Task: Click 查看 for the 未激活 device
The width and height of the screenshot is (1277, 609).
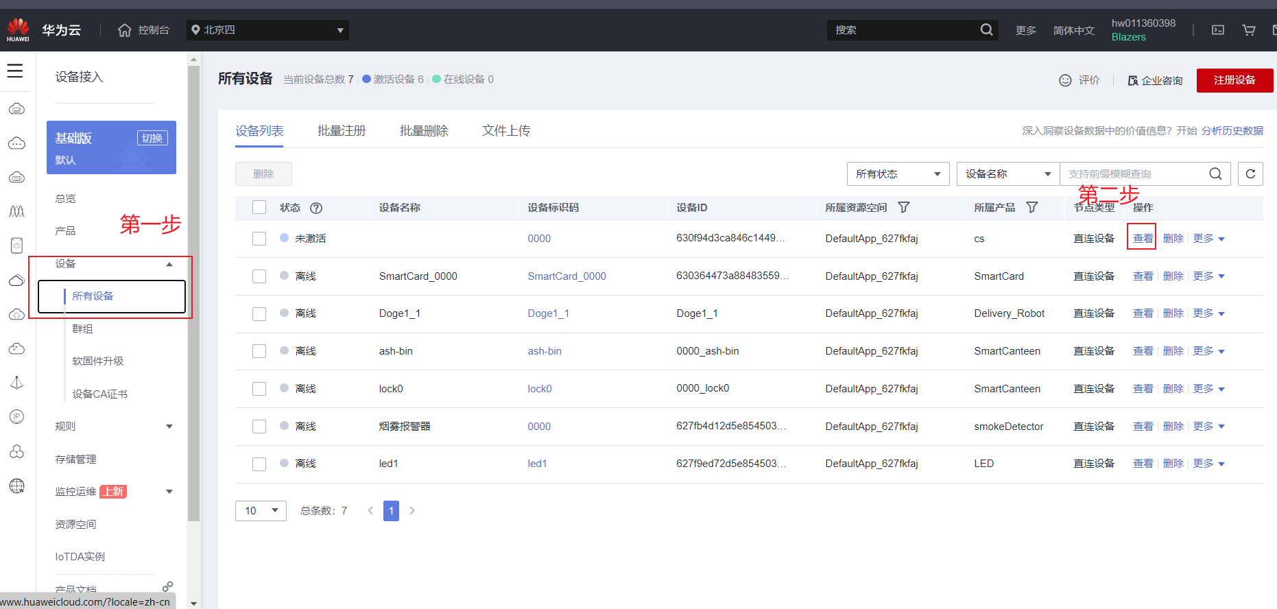Action: pos(1143,239)
